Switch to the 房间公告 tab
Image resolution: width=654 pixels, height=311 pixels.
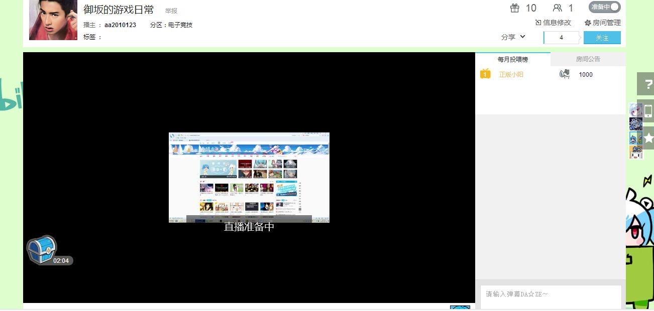pos(588,59)
